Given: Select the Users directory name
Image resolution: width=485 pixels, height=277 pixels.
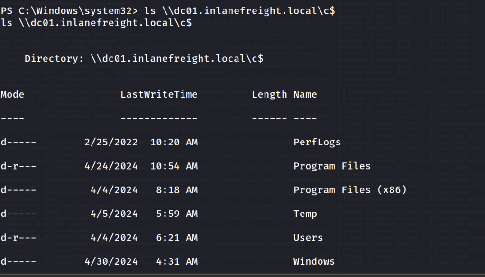Looking at the screenshot, I should (308, 238).
